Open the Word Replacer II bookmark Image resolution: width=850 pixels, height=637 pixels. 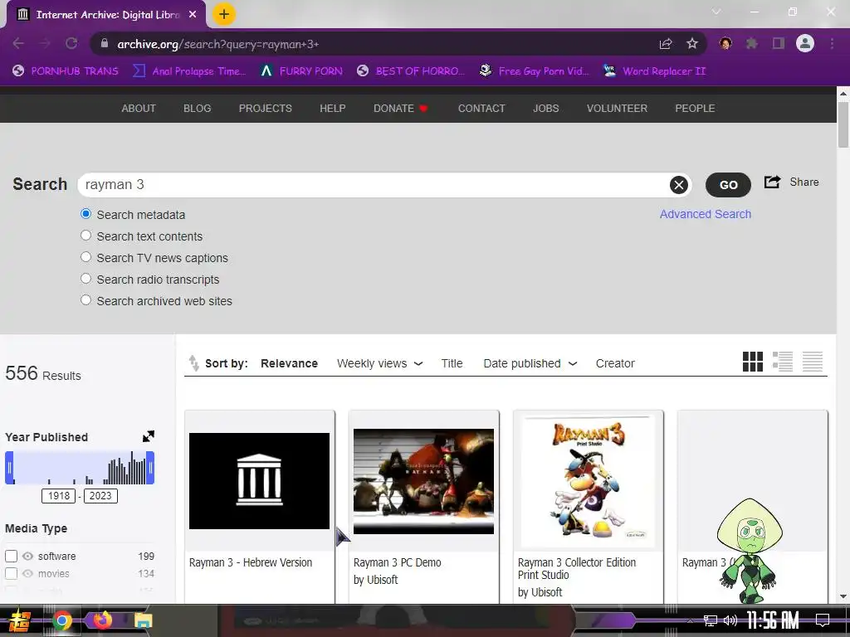point(655,71)
